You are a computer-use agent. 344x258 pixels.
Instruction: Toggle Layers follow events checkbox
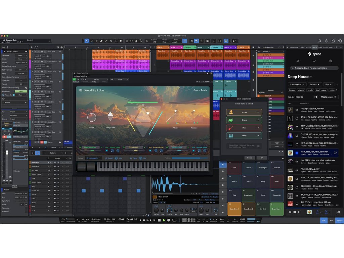click(x=26, y=66)
